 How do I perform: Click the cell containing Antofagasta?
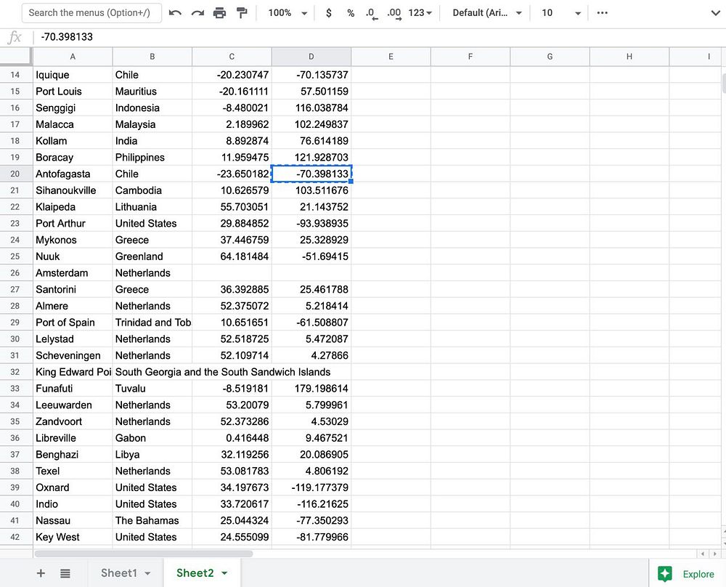pos(73,174)
